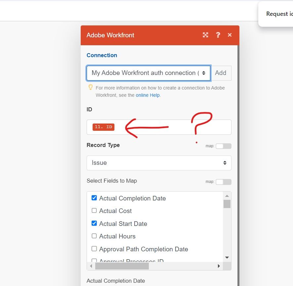Uncheck Actual Start Date checkbox

[94, 224]
